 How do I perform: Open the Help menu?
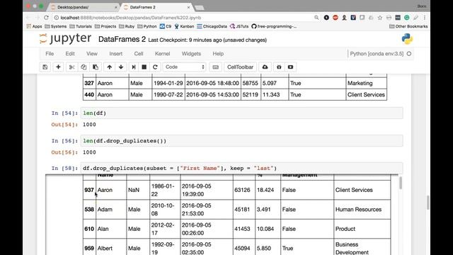click(218, 54)
